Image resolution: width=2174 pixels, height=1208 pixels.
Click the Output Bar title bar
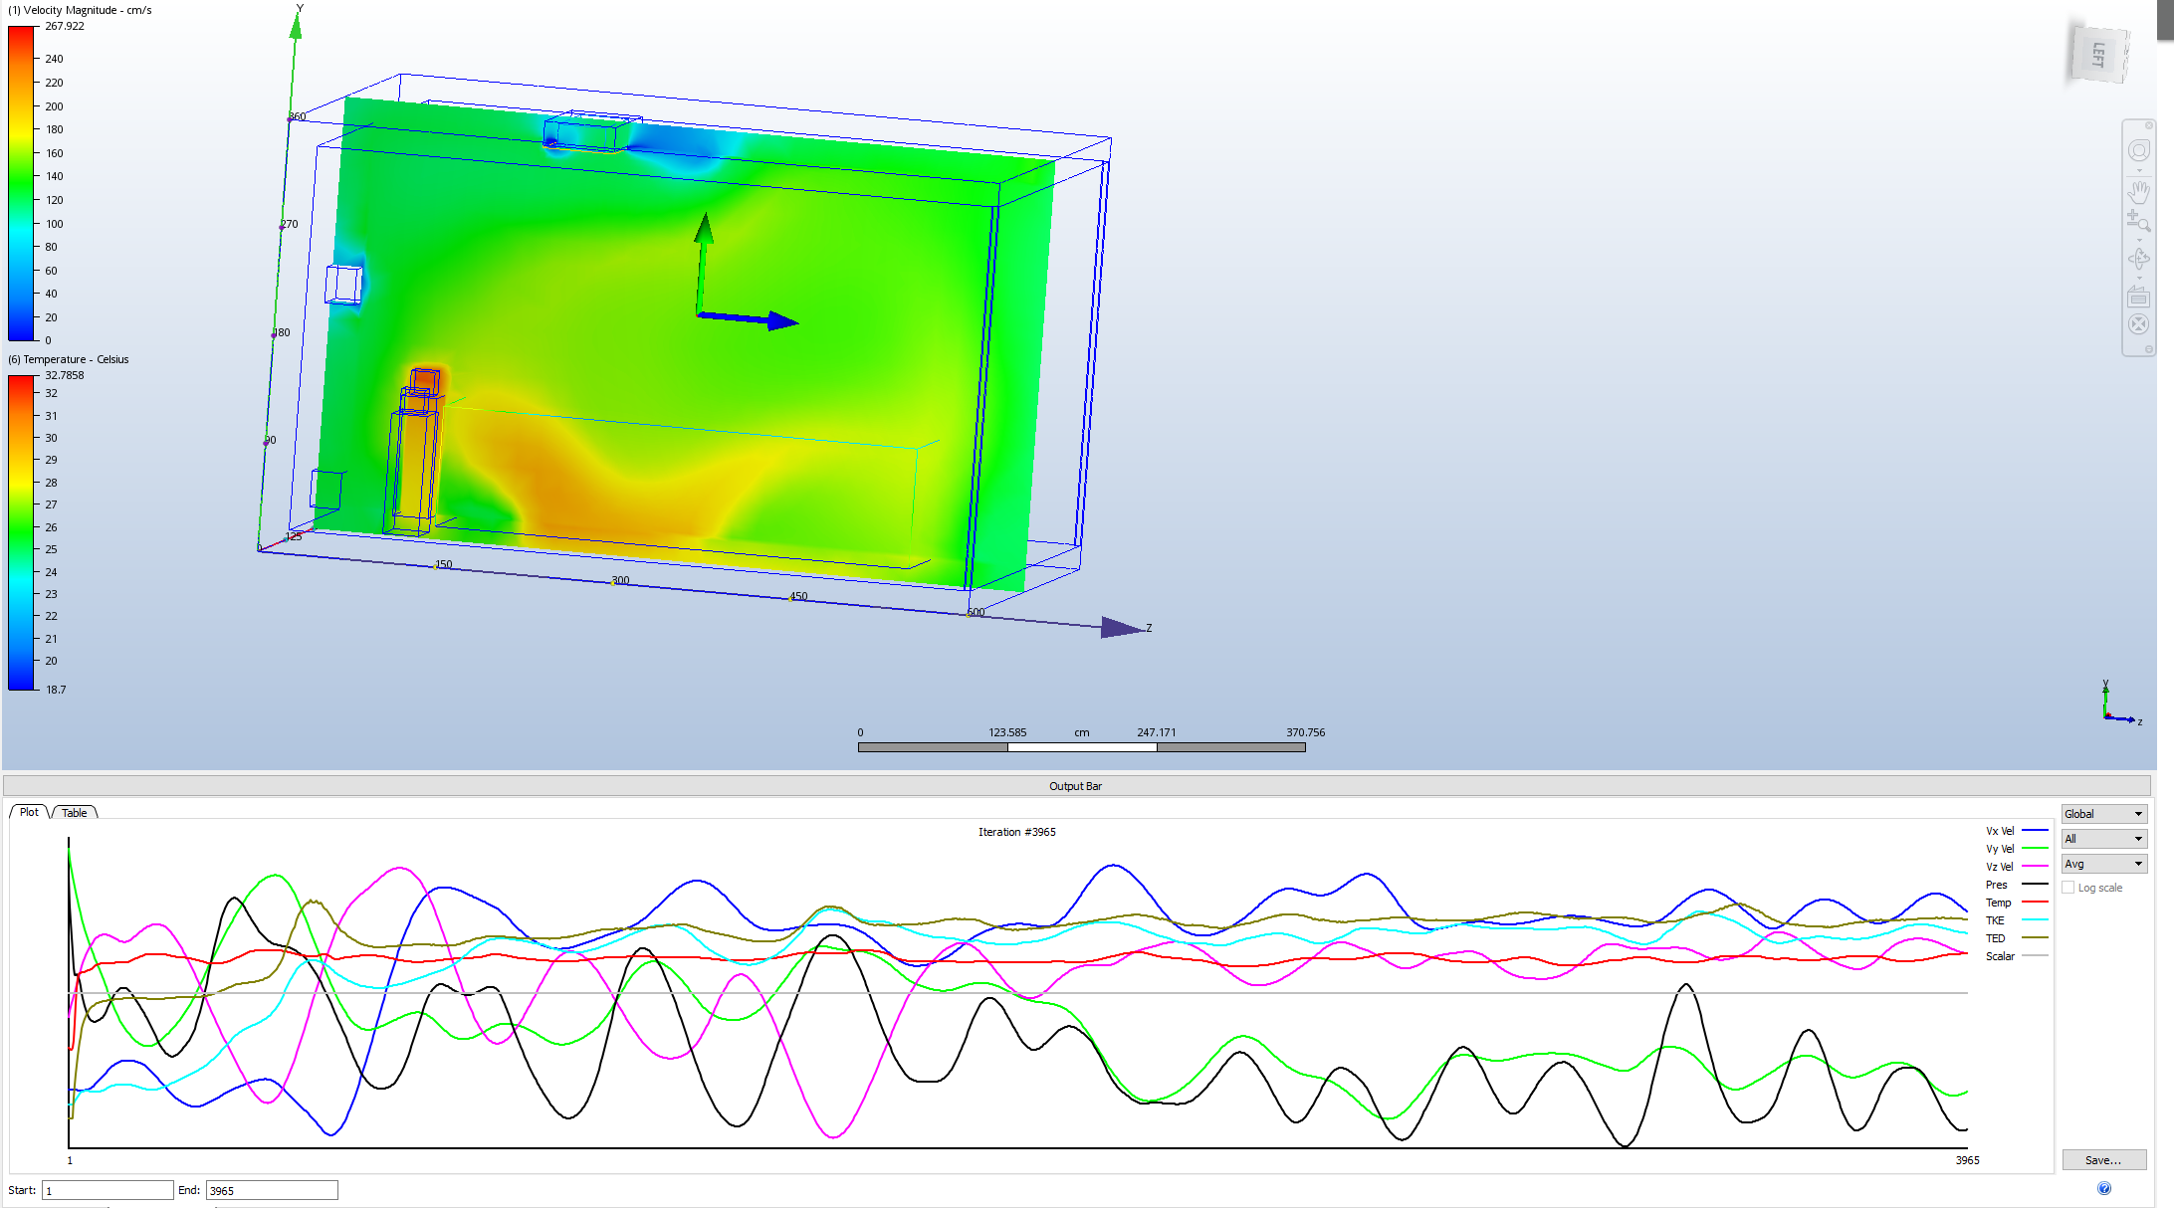tap(1076, 785)
